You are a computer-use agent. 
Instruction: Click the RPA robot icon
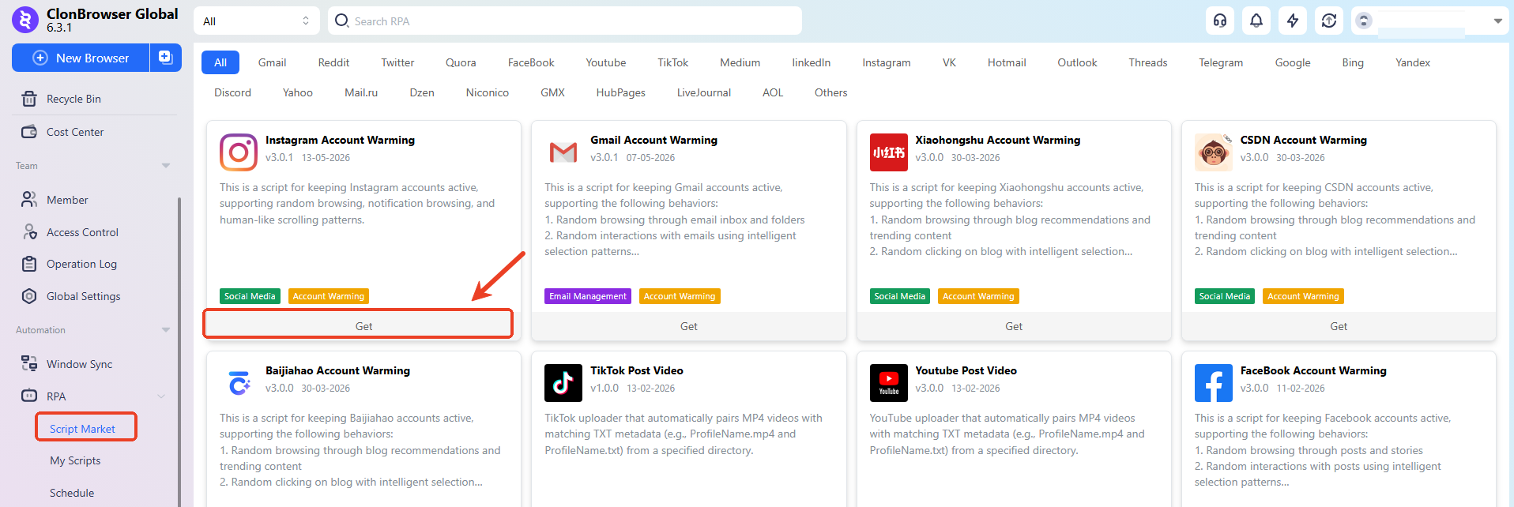pyautogui.click(x=29, y=396)
